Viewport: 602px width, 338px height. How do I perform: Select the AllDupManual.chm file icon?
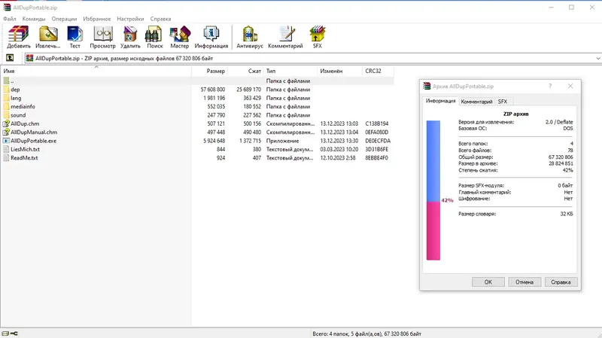click(x=7, y=132)
